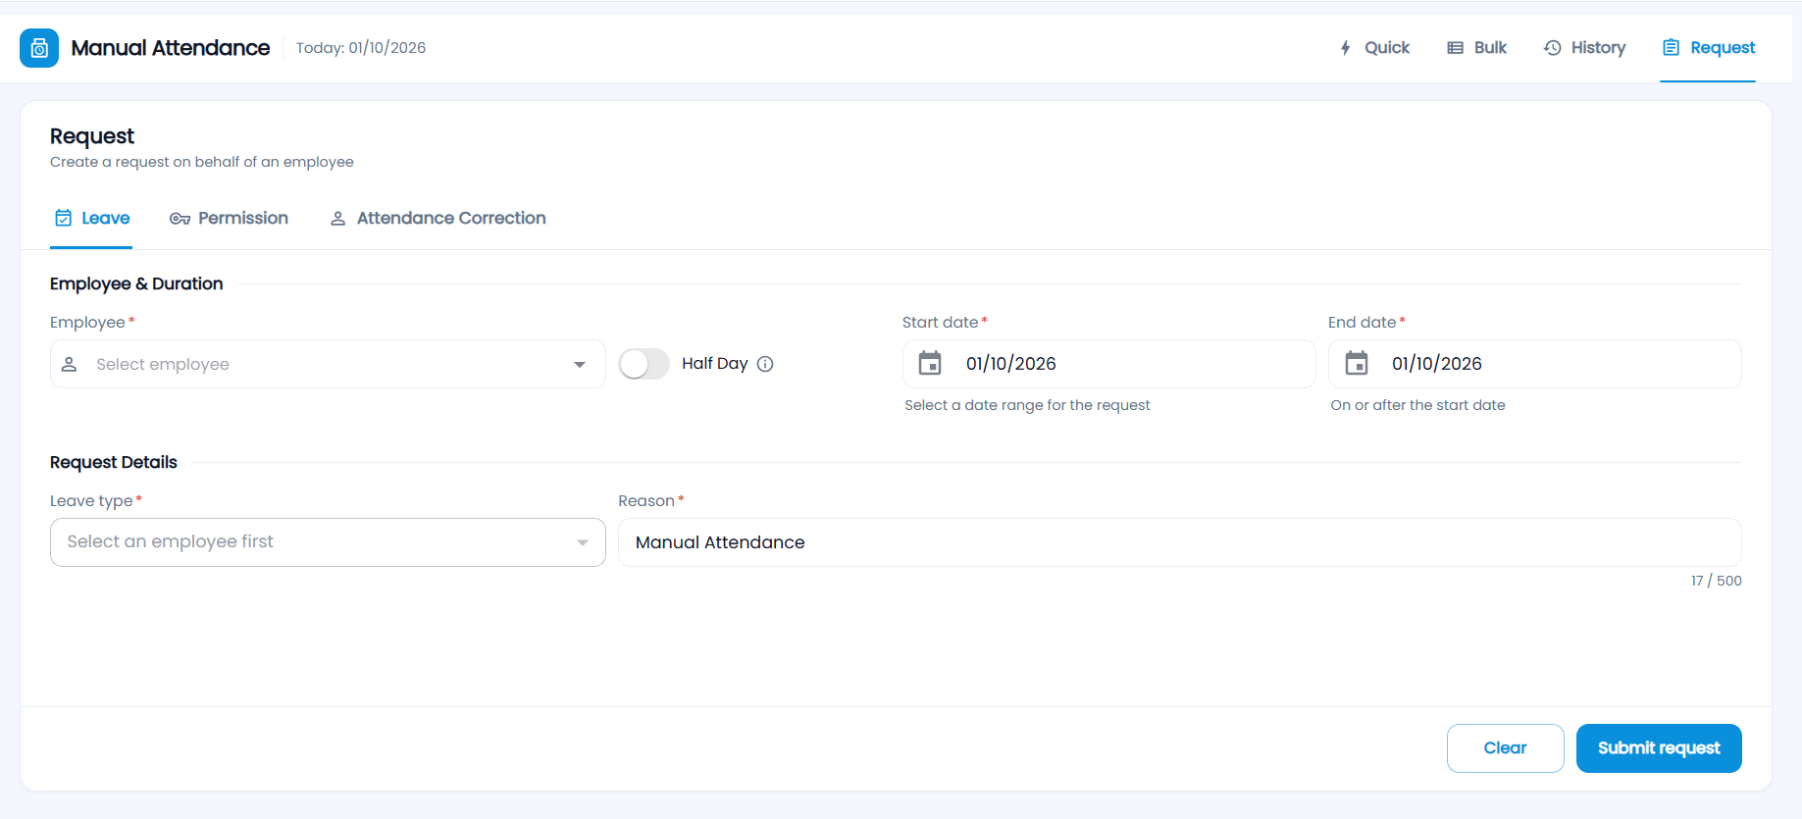Expand the Leave type dropdown arrow

583,543
